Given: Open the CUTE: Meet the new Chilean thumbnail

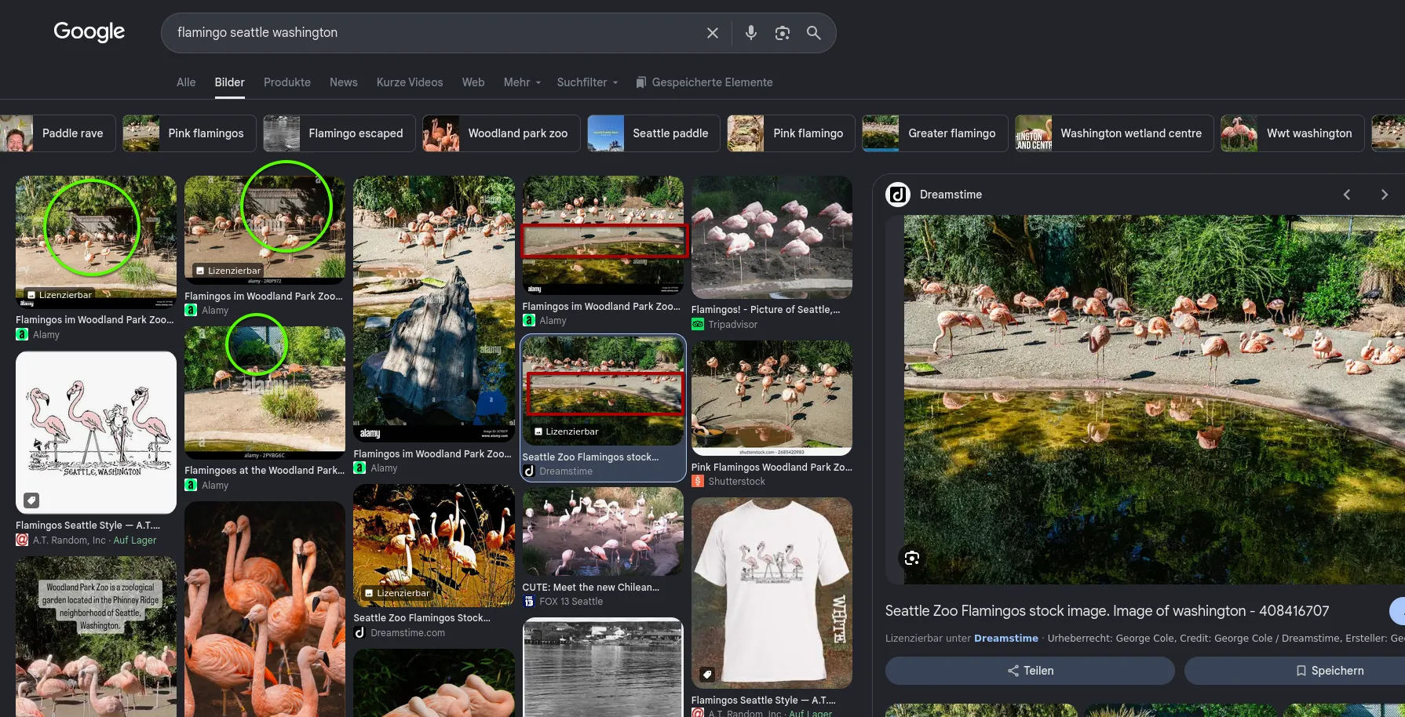Looking at the screenshot, I should tap(603, 532).
